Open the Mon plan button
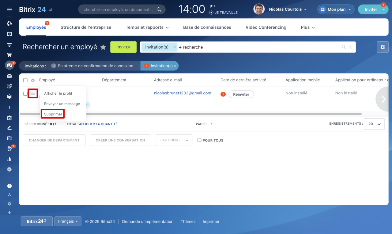The height and width of the screenshot is (234, 392). point(336,9)
